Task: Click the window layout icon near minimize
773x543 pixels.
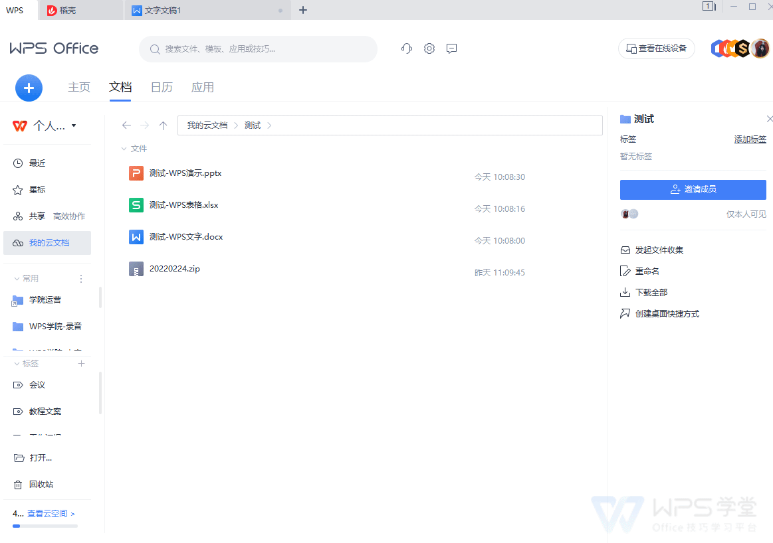Action: (709, 7)
